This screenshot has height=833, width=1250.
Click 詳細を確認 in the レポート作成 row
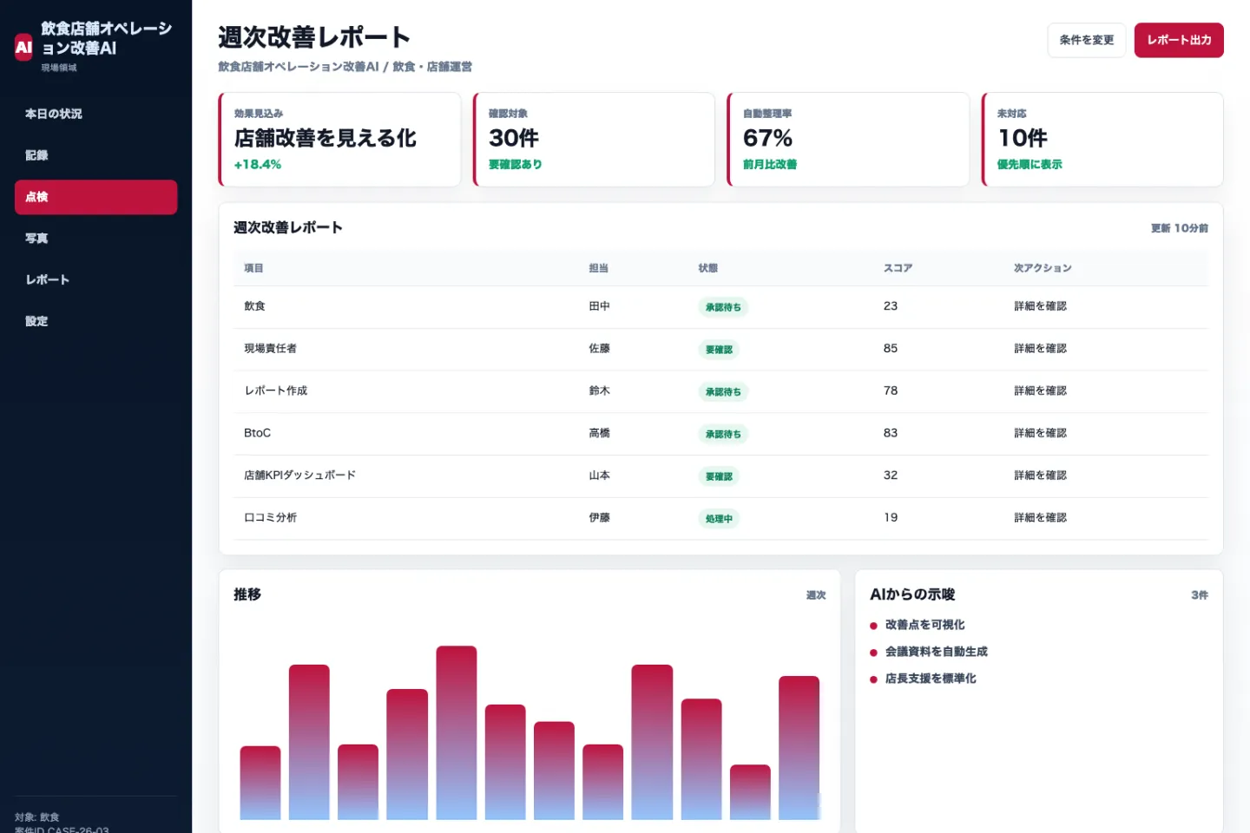(x=1040, y=391)
